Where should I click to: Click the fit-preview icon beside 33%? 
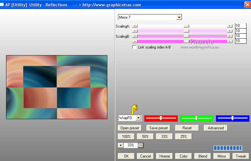141,145
